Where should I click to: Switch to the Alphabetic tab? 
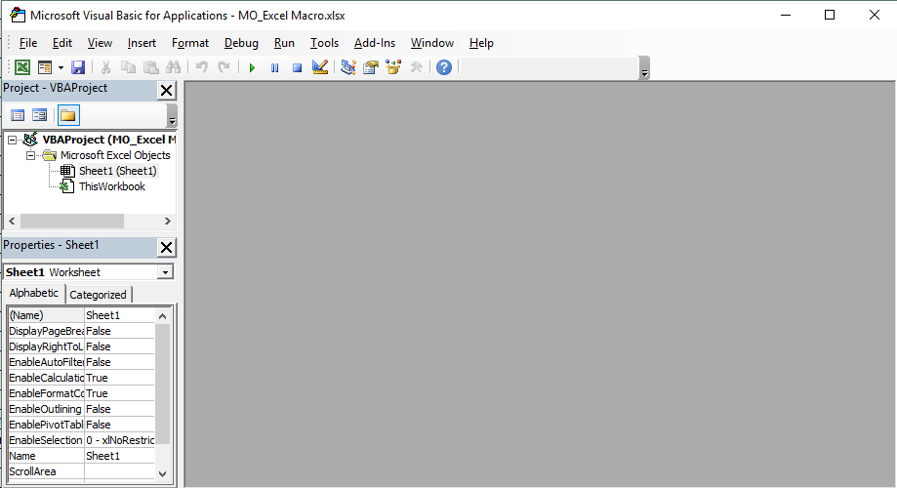click(x=34, y=293)
